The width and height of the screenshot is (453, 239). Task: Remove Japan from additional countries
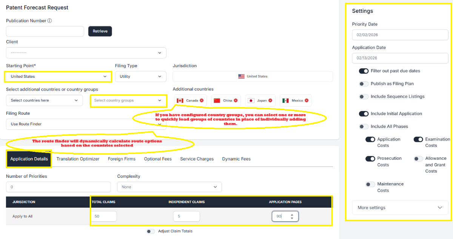[x=270, y=100]
